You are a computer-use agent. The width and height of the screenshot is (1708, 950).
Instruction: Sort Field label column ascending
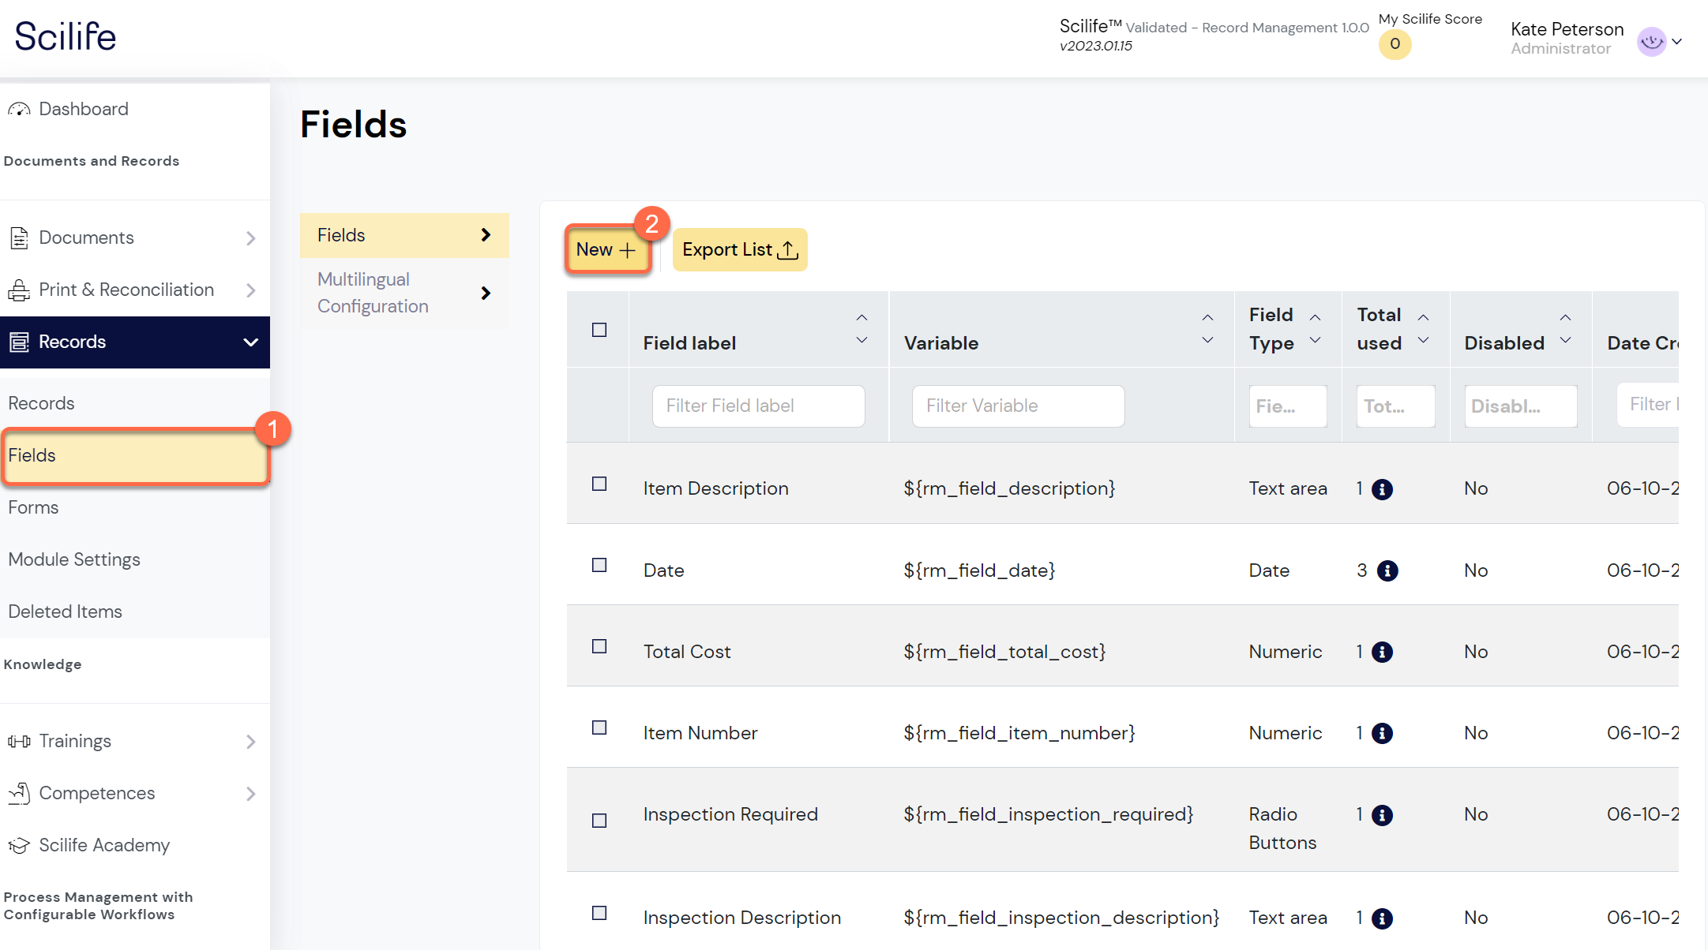[x=862, y=317]
